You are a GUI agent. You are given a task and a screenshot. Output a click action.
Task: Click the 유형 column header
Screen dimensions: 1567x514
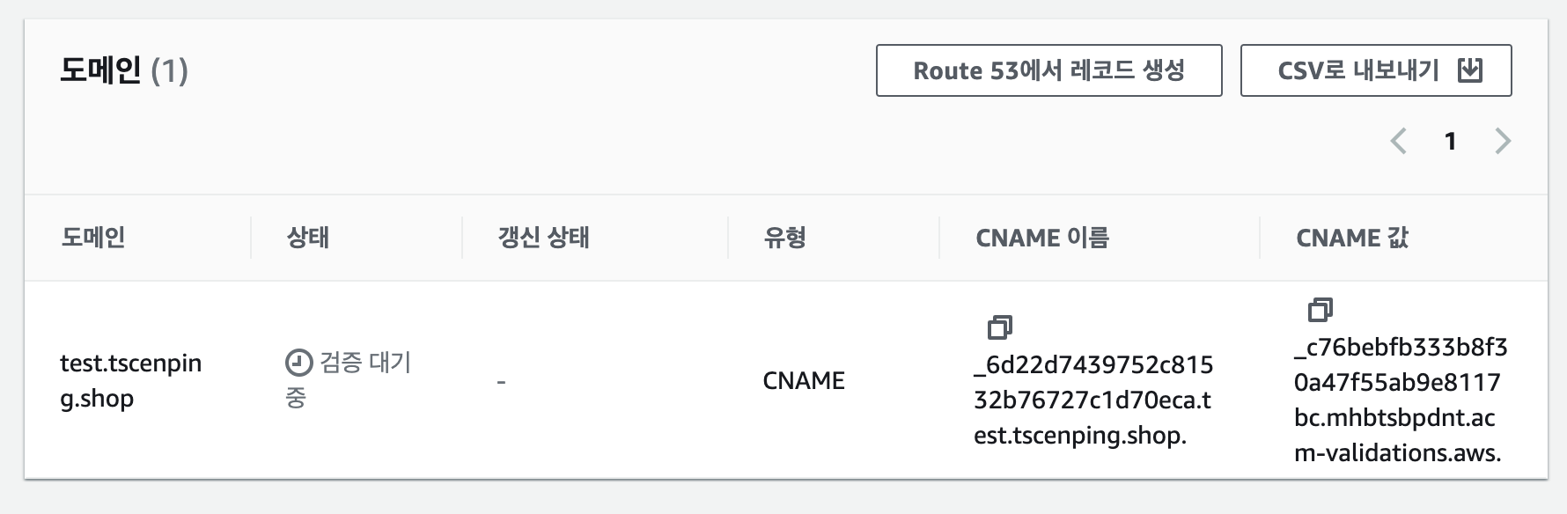click(784, 238)
